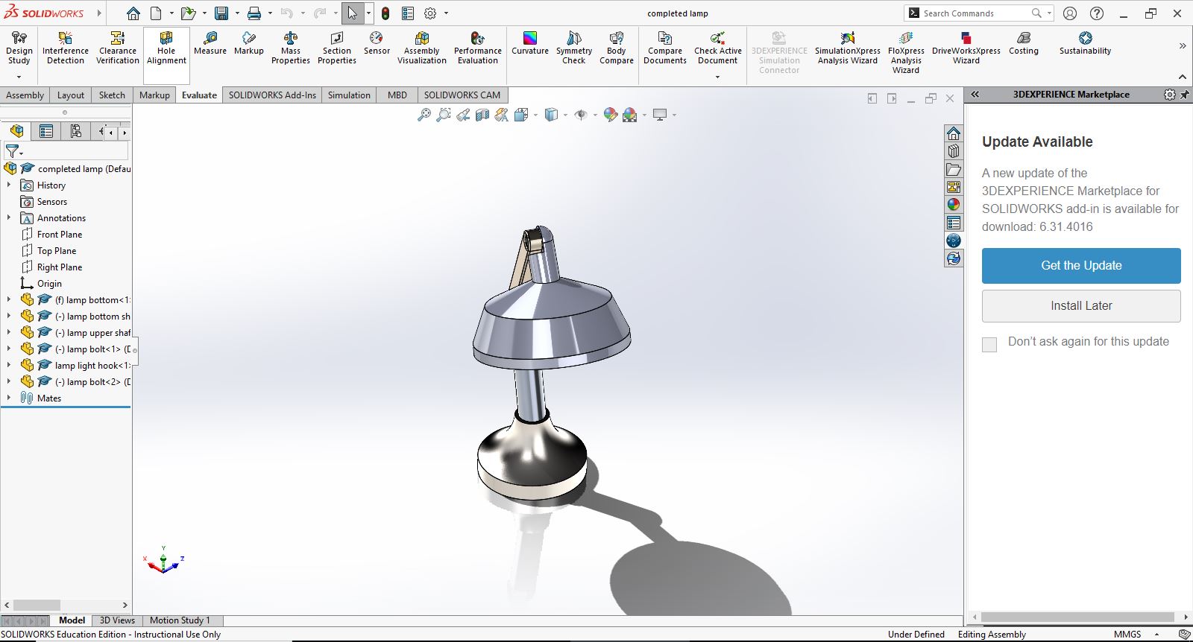Viewport: 1193px width, 642px height.
Task: Switch to the Sketch tab
Action: pos(112,95)
